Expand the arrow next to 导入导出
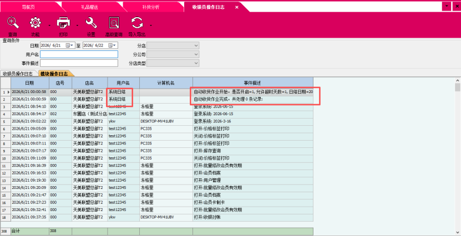 pyautogui.click(x=151, y=25)
